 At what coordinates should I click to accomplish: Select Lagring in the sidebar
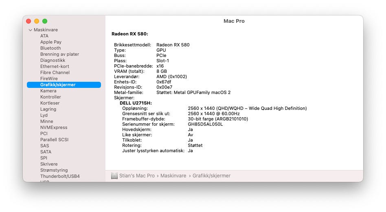pos(48,109)
